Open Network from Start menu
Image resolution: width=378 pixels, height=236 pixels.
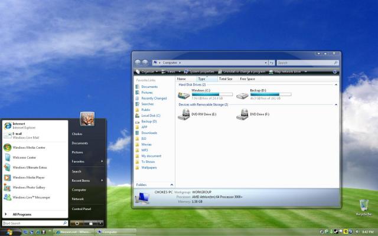click(x=78, y=199)
